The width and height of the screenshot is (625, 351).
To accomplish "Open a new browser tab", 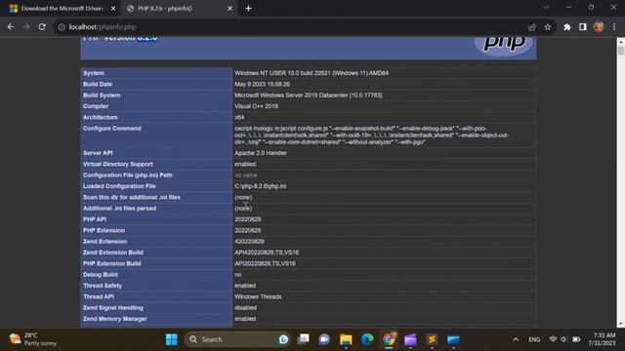I will [x=248, y=9].
